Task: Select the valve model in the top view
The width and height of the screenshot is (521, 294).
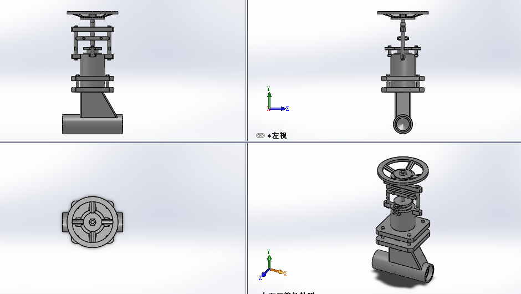Action: click(93, 222)
